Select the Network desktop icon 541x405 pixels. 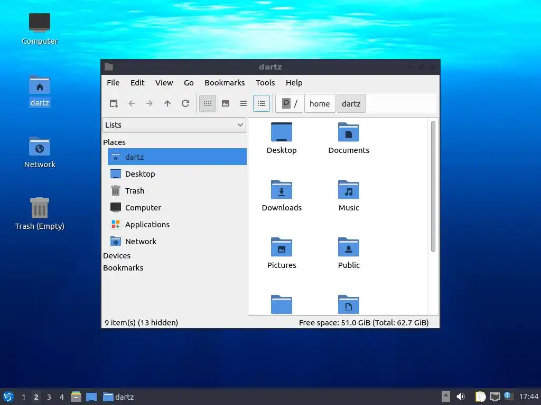coord(40,153)
